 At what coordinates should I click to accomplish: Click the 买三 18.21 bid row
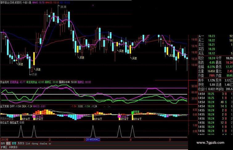(215, 45)
